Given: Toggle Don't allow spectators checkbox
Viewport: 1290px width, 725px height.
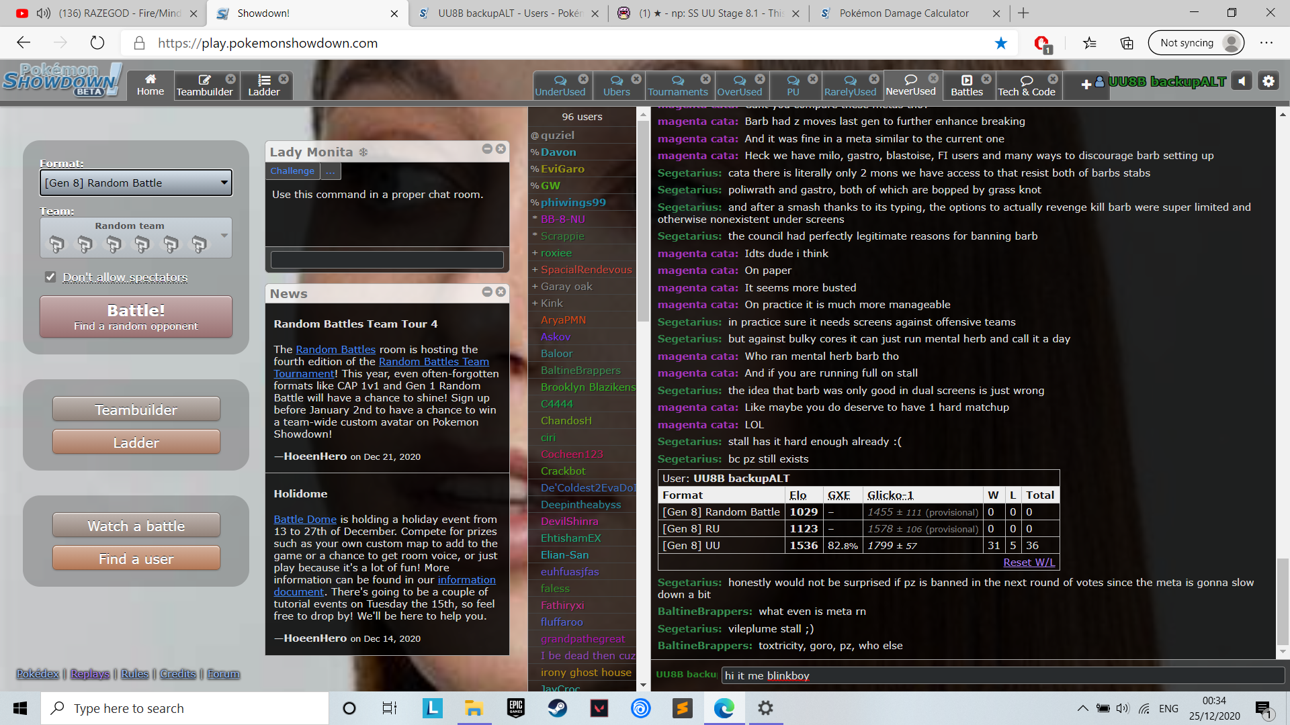Looking at the screenshot, I should coord(50,277).
